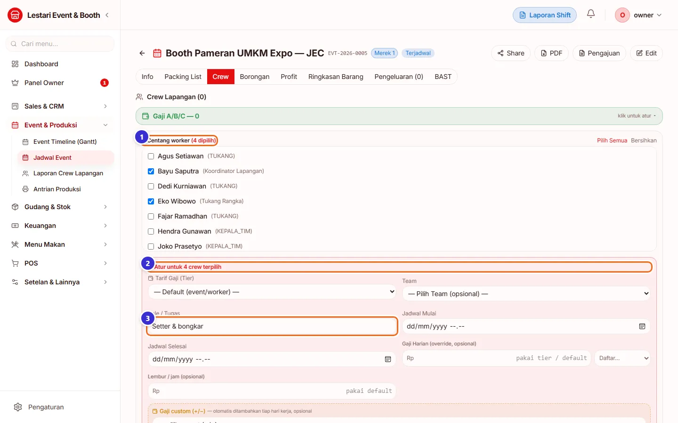This screenshot has height=423, width=678.
Task: Click the back arrow beside event title
Action: [142, 53]
